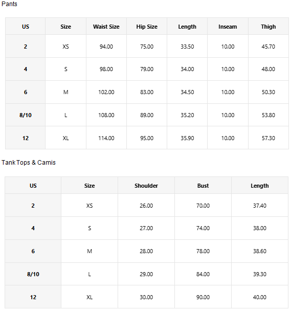Click the Bust column header
The height and width of the screenshot is (312, 291).
[203, 186]
